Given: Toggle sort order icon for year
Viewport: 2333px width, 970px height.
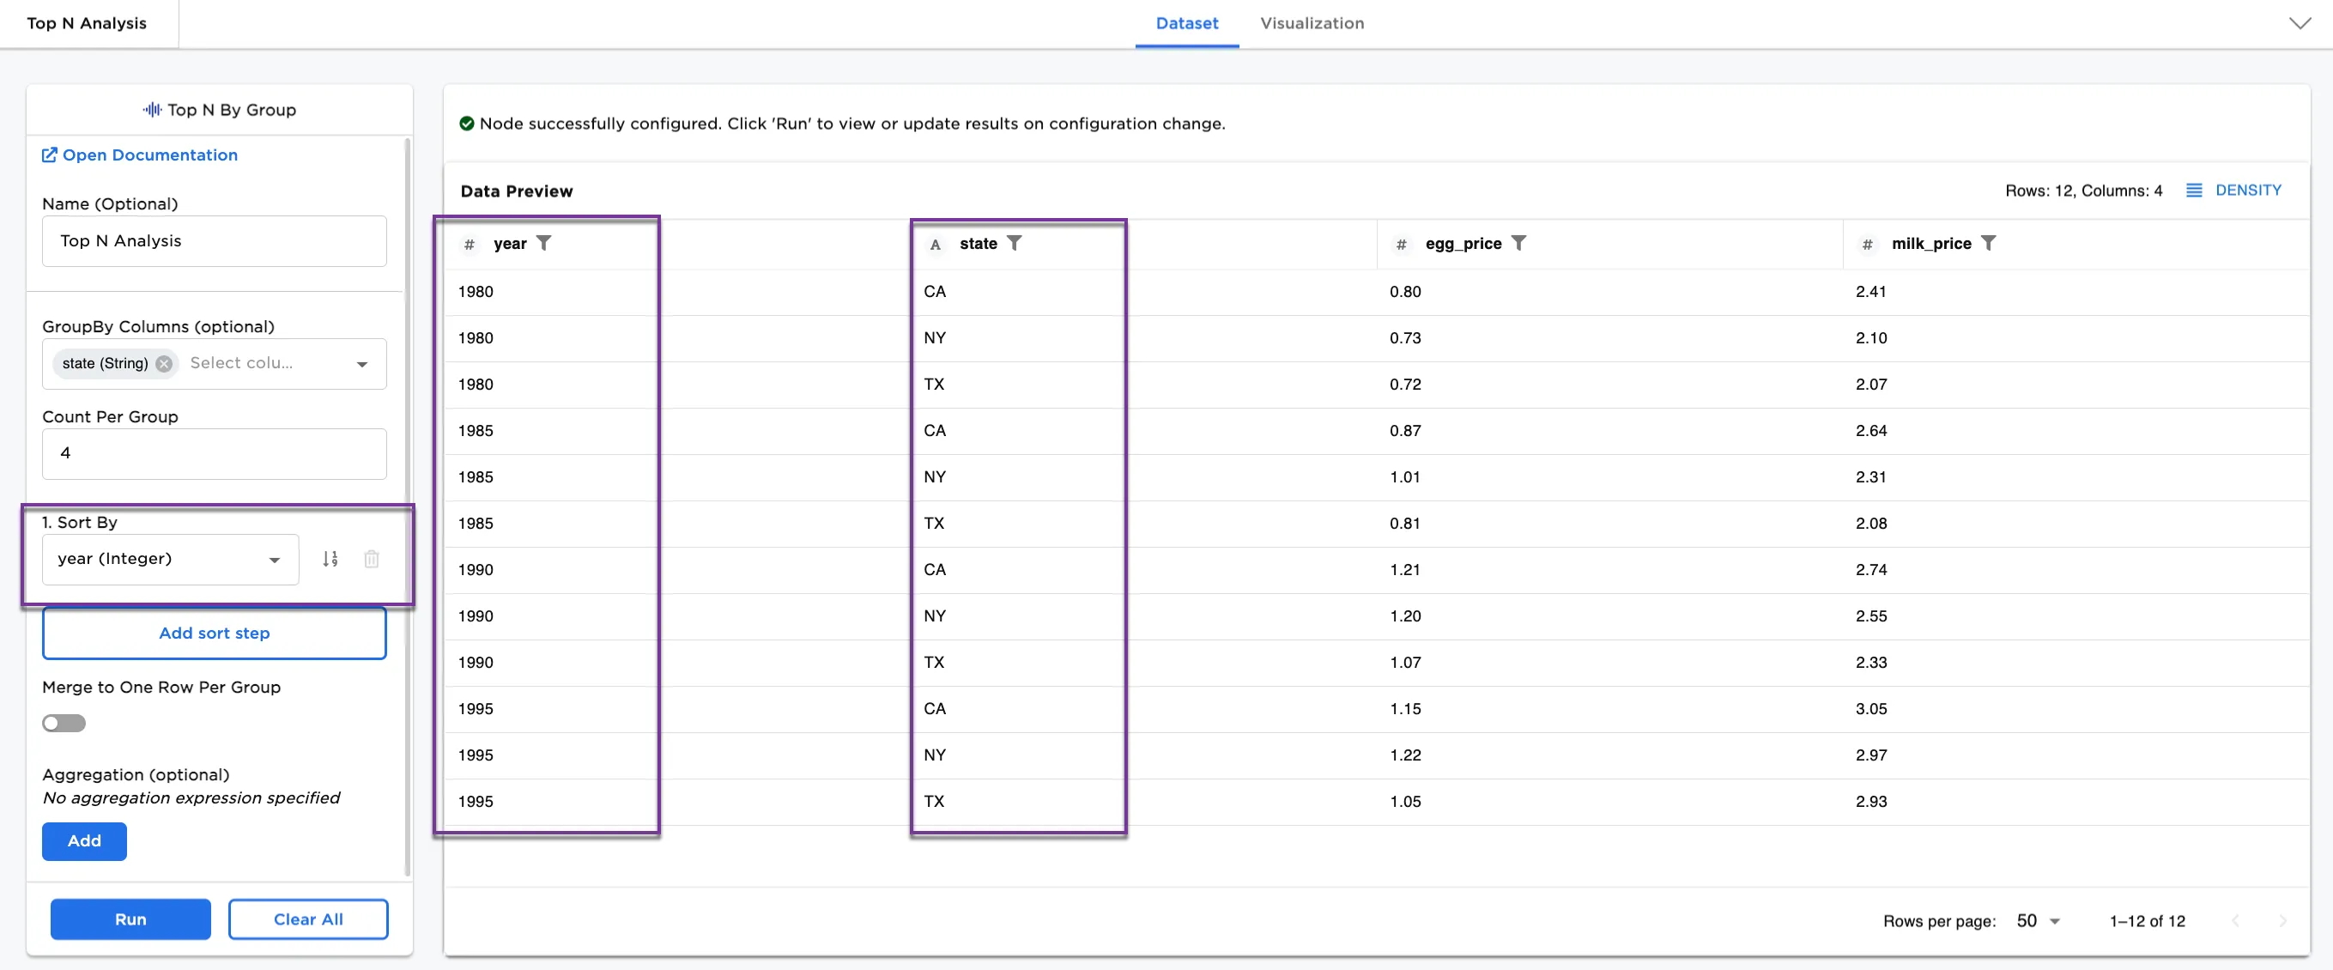Looking at the screenshot, I should (330, 559).
